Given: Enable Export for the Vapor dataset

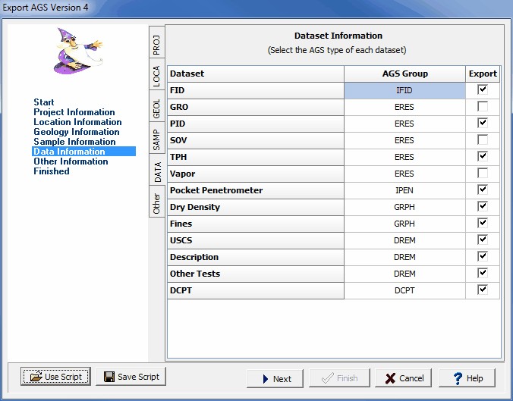Looking at the screenshot, I should [x=483, y=174].
